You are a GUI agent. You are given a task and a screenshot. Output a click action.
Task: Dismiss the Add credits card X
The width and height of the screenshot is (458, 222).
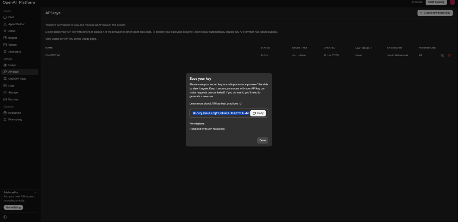point(35,192)
